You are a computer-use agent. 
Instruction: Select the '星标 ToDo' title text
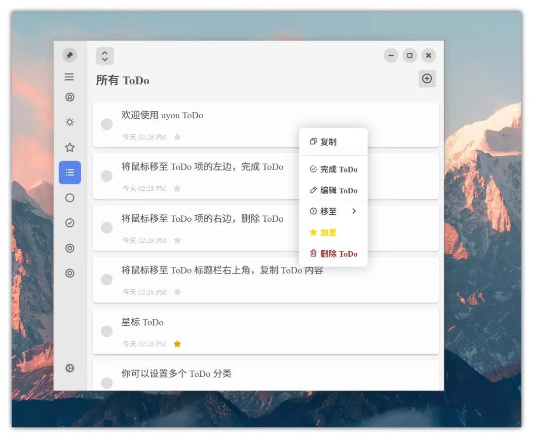point(143,322)
